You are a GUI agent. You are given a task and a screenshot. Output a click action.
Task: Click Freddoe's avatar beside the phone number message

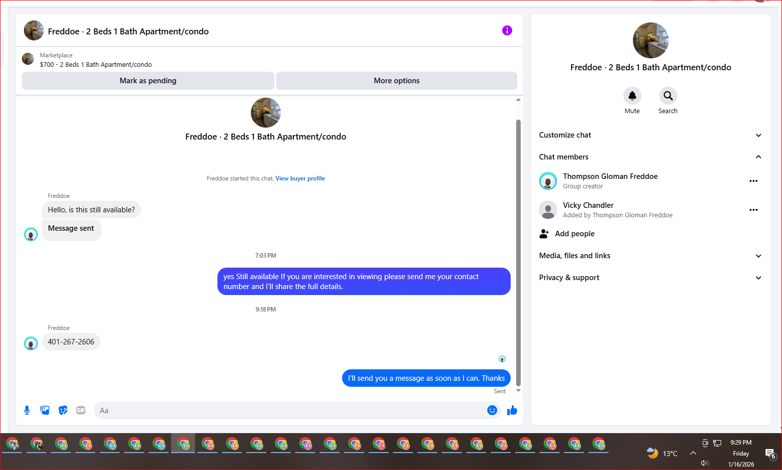tap(31, 343)
